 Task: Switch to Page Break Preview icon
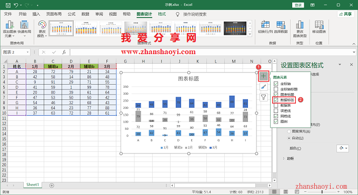point(297,191)
